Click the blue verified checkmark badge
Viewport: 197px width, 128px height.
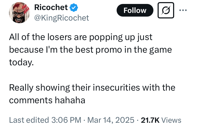(x=74, y=8)
